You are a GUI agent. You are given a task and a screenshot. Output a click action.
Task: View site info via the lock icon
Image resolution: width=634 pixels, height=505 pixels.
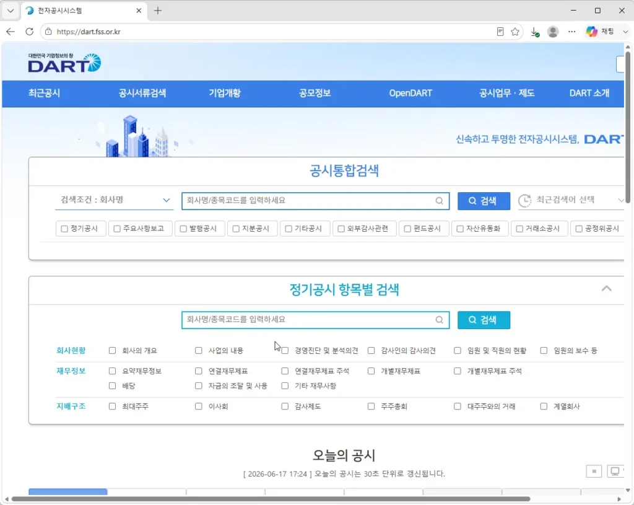(48, 32)
